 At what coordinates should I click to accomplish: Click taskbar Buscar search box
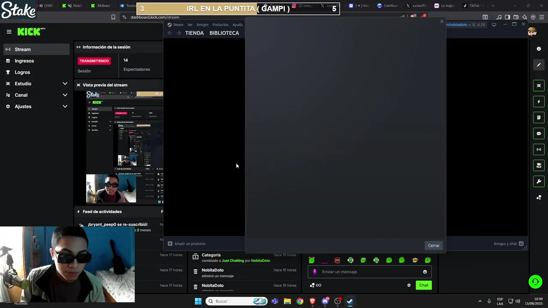236,301
